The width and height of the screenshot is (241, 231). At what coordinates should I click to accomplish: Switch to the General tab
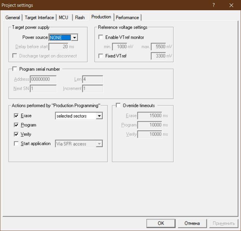tap(13, 17)
